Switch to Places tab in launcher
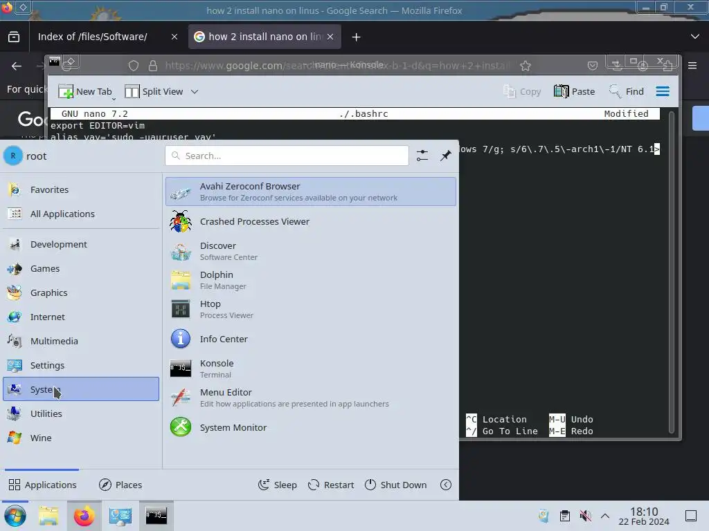 (120, 485)
